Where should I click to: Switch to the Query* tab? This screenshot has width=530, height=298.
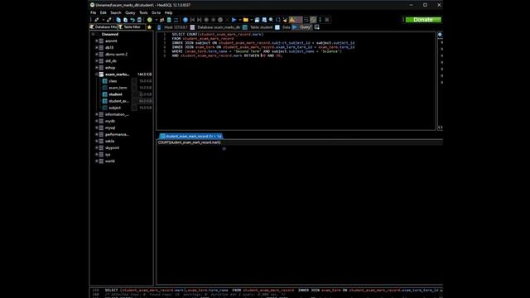[x=301, y=27]
